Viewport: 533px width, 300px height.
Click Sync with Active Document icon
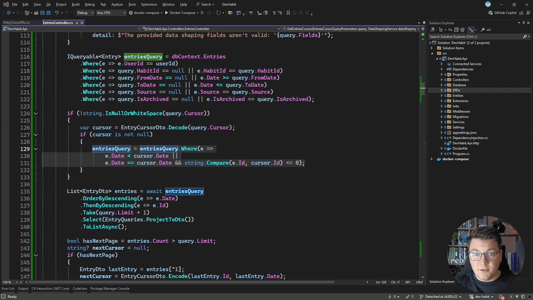coord(450,30)
